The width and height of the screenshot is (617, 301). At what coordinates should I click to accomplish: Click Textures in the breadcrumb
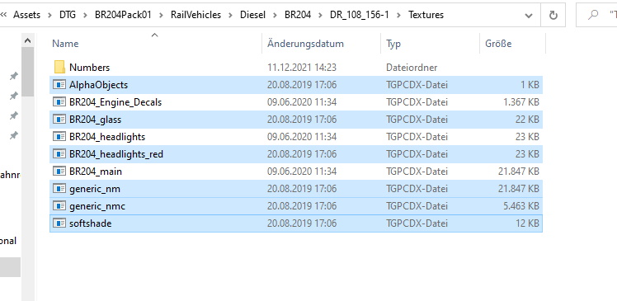tap(426, 15)
